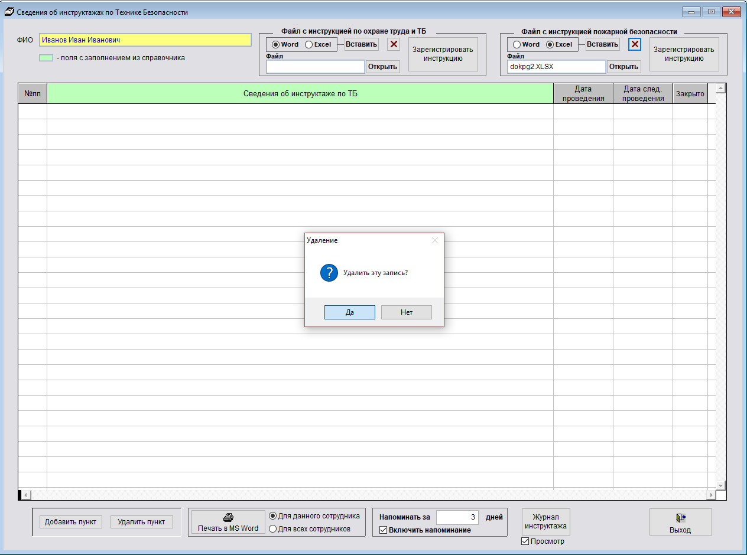Click the Дата проведения column header
The height and width of the screenshot is (555, 747).
tap(583, 94)
